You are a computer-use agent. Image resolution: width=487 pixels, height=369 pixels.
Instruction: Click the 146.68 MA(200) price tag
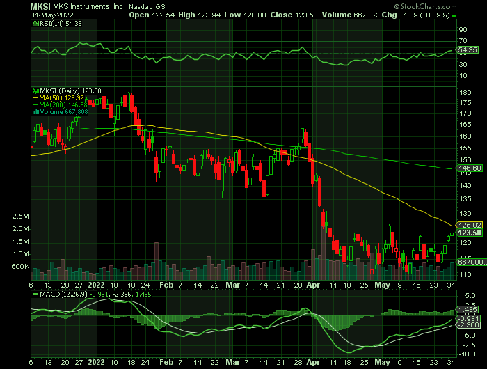coord(470,168)
